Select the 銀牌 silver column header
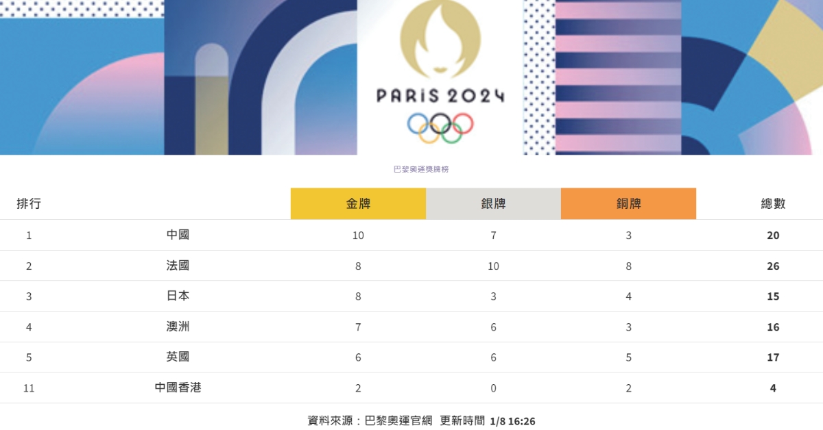Viewport: 823px width, 430px height. [x=493, y=203]
